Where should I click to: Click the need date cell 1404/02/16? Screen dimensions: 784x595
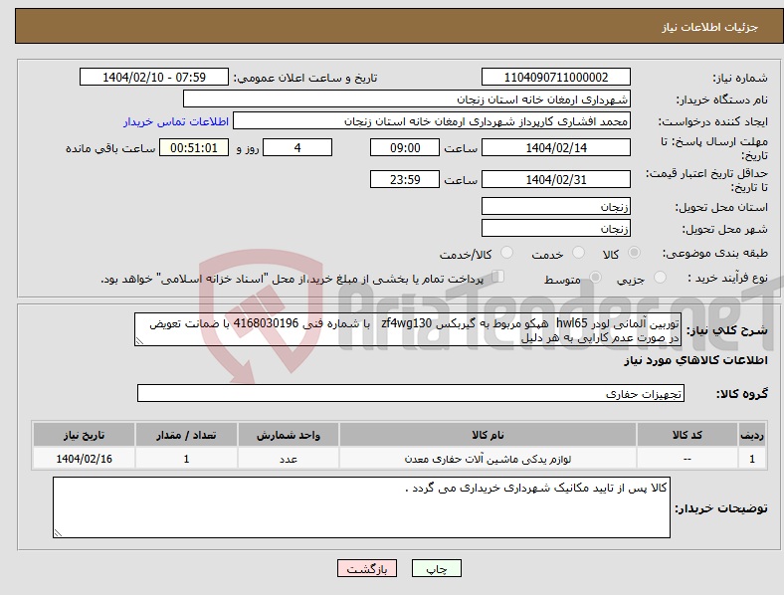pyautogui.click(x=84, y=459)
